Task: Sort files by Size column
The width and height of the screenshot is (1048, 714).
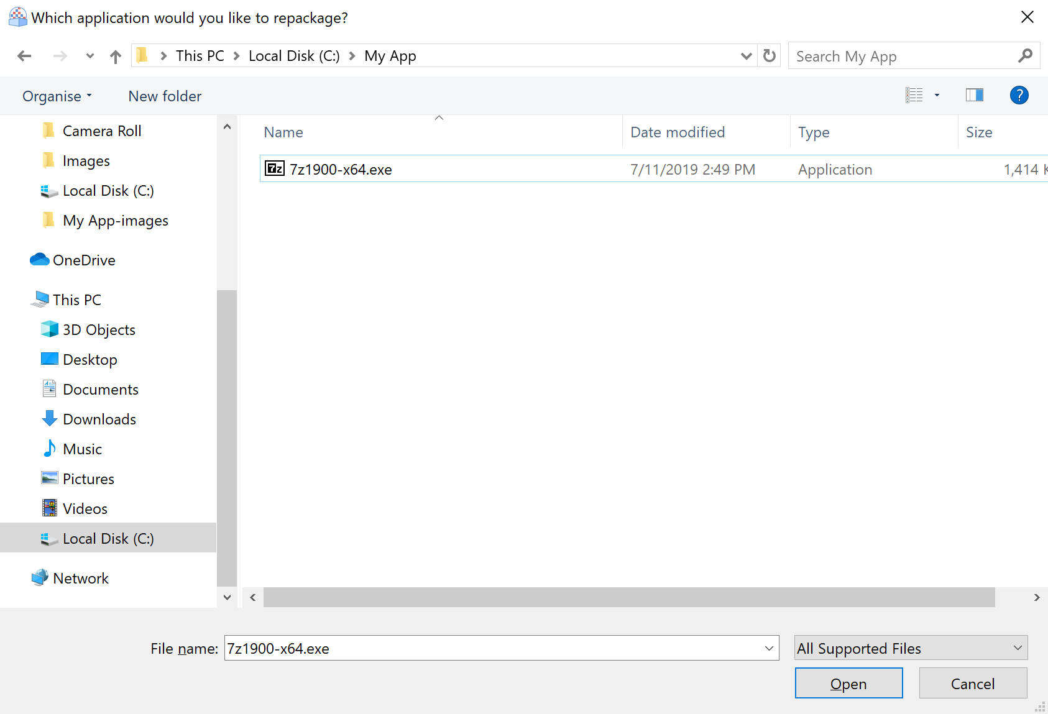Action: tap(979, 132)
